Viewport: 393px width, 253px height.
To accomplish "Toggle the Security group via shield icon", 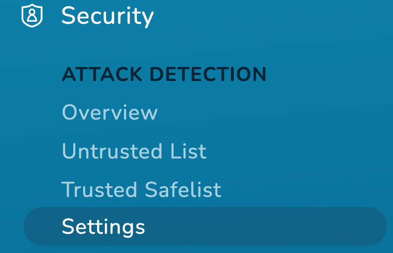I will (x=32, y=16).
